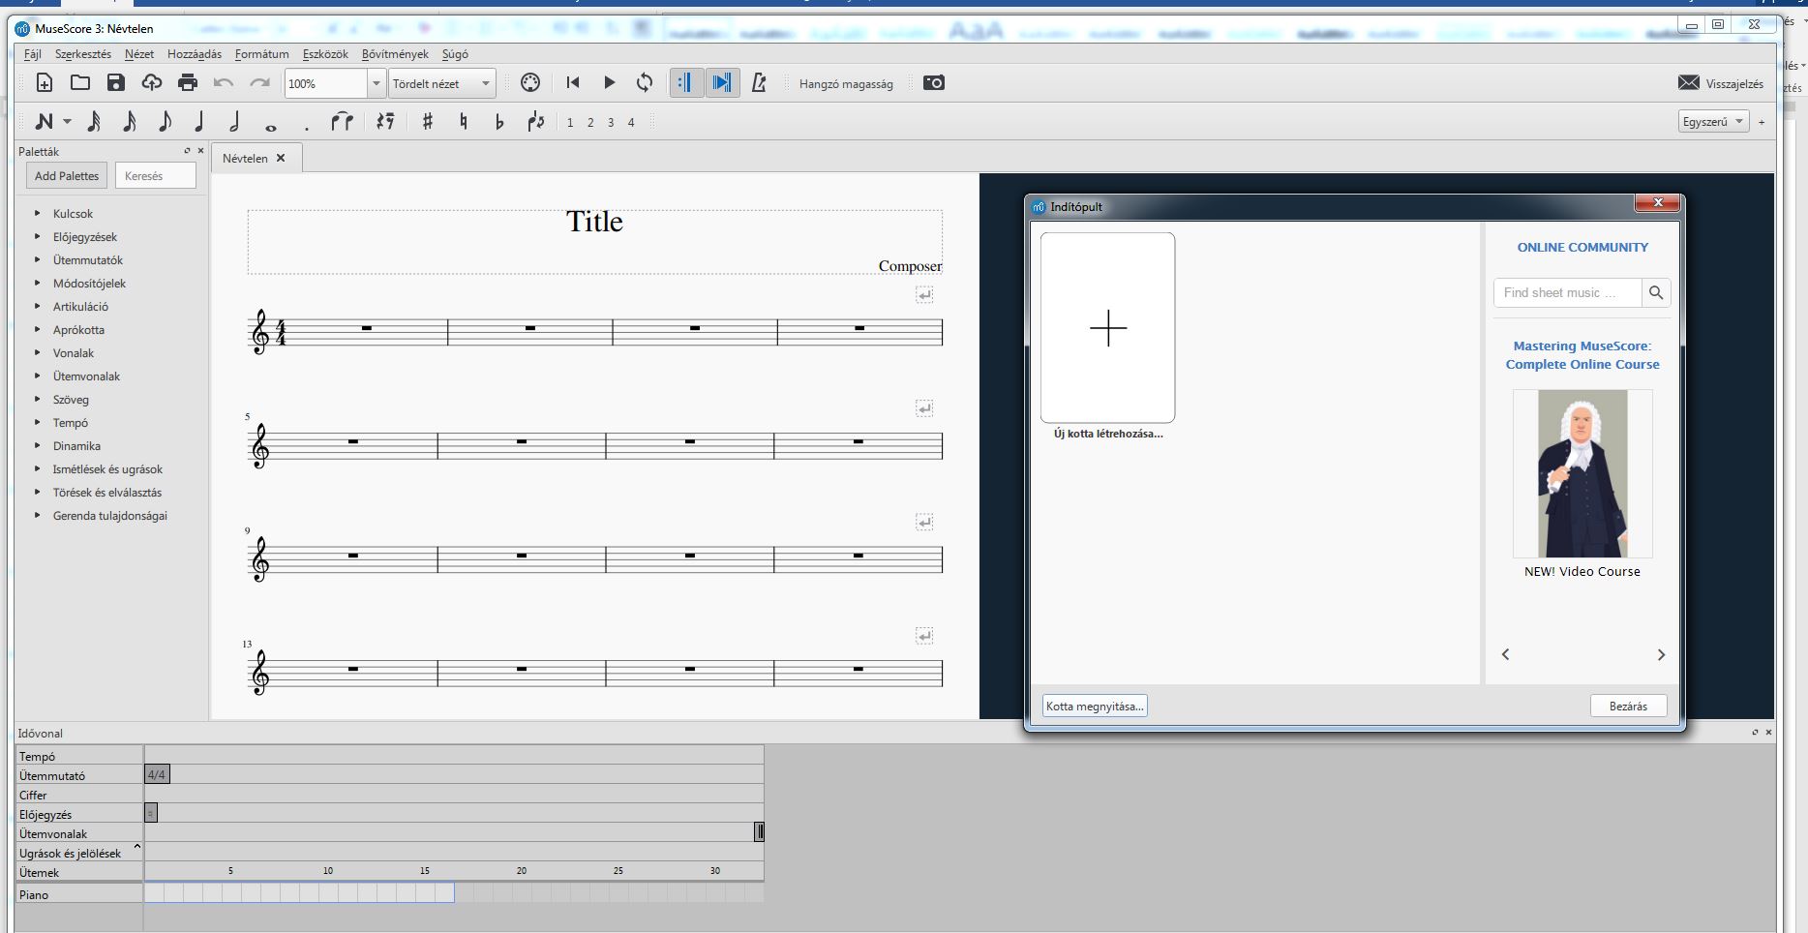This screenshot has width=1808, height=933.
Task: Open the mixer/MIDI input circular icon
Action: pos(530,83)
